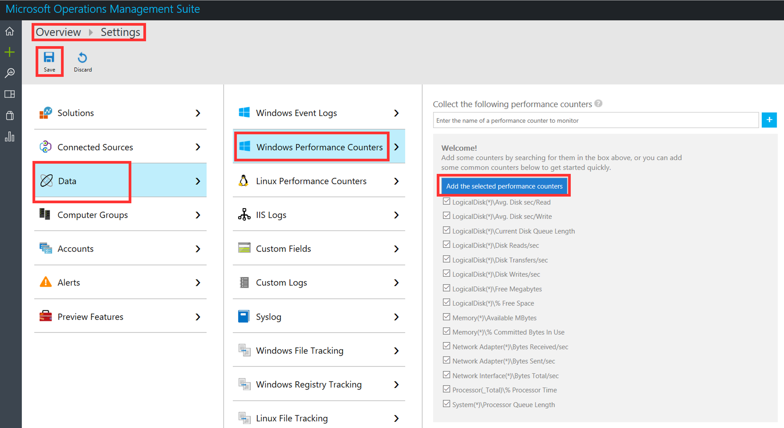Open the Usage bar chart icon
This screenshot has width=784, height=428.
[10, 136]
